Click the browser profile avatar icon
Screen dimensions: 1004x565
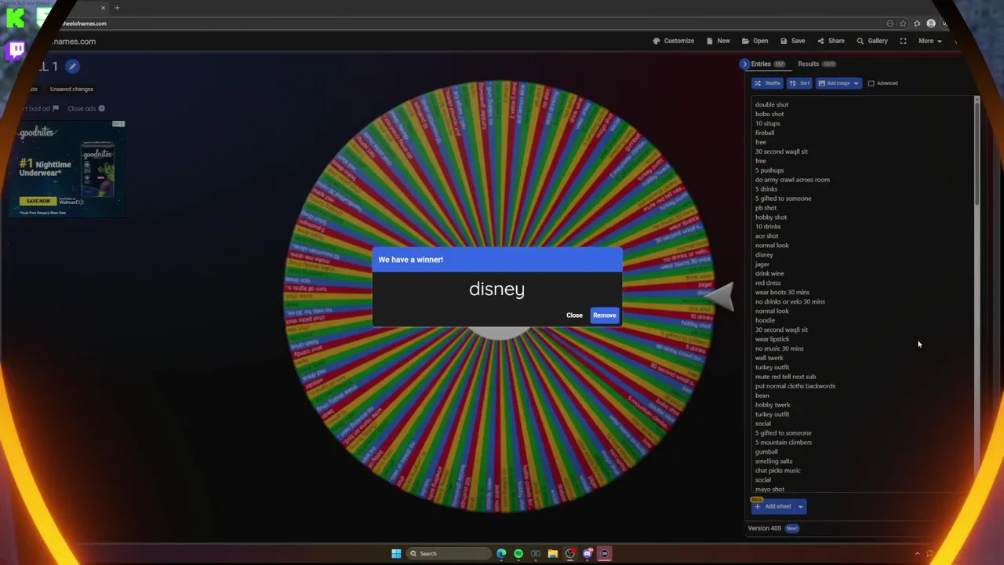[931, 24]
